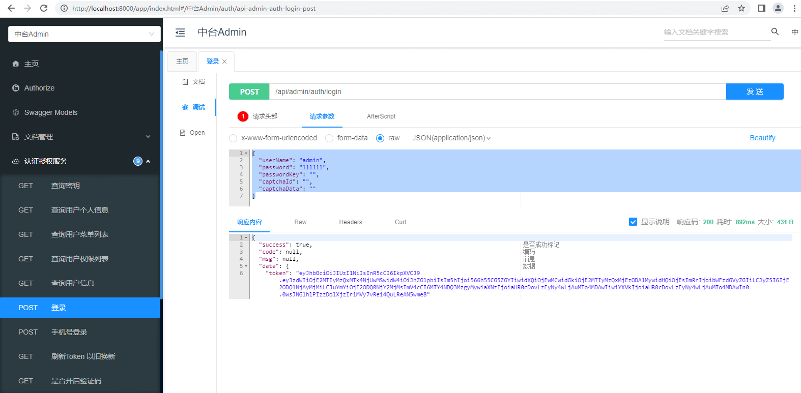Select the x-www-form-urlencoded radio option
This screenshot has height=393, width=801.
coord(233,138)
